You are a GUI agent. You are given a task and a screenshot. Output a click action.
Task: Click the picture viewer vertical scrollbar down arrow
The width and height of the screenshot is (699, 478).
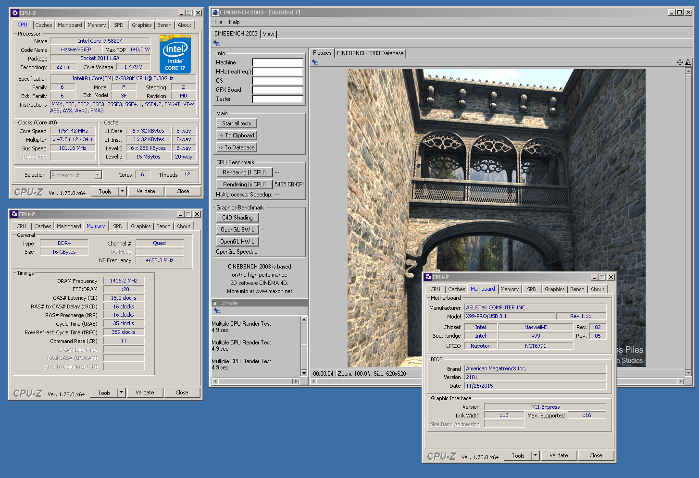click(x=688, y=373)
